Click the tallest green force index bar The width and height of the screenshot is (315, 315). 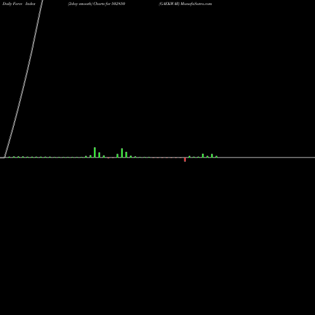(94, 152)
